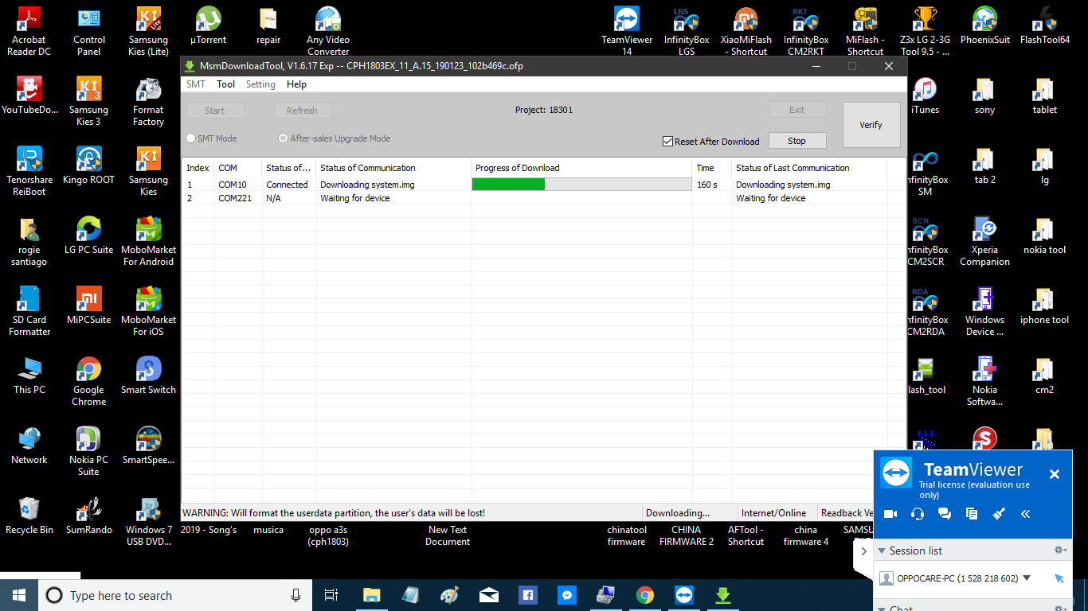
Task: Click the Project: 18301 label
Action: 544,110
